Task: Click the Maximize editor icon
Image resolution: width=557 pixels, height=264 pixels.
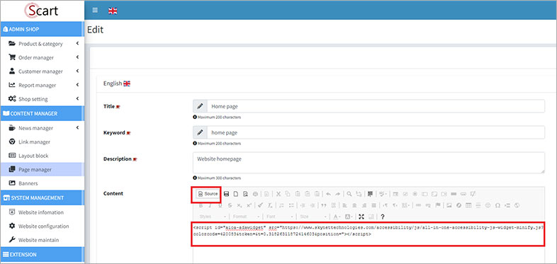Action: click(x=361, y=217)
